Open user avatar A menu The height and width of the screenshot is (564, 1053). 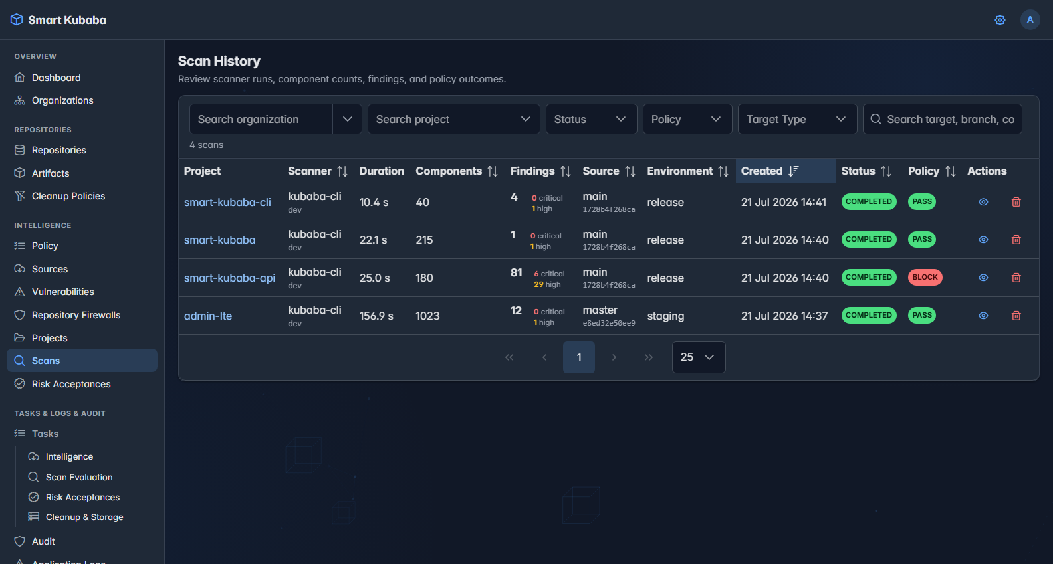click(1030, 19)
